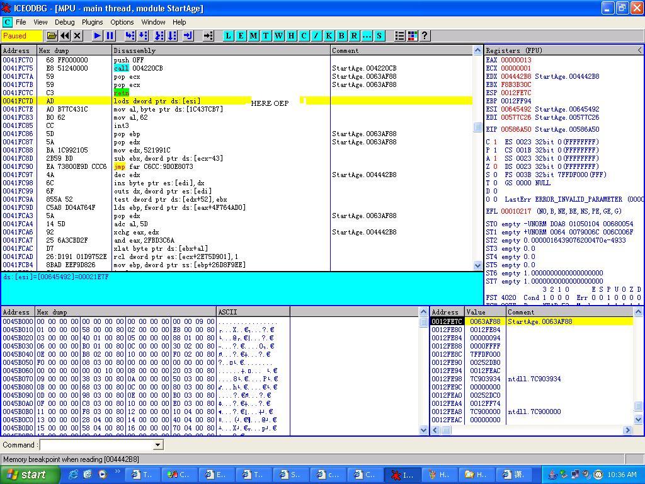Launch Internet Explorer from the quick launch
Screen dimensions: 645x484
74,475
